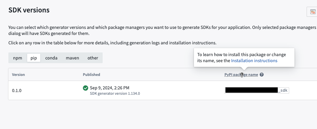Switch to the maven tab
This screenshot has height=129, width=317.
tap(72, 58)
